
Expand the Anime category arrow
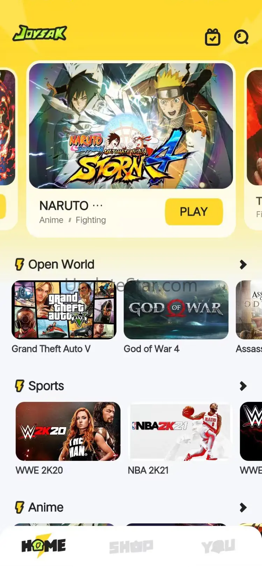coord(243,508)
